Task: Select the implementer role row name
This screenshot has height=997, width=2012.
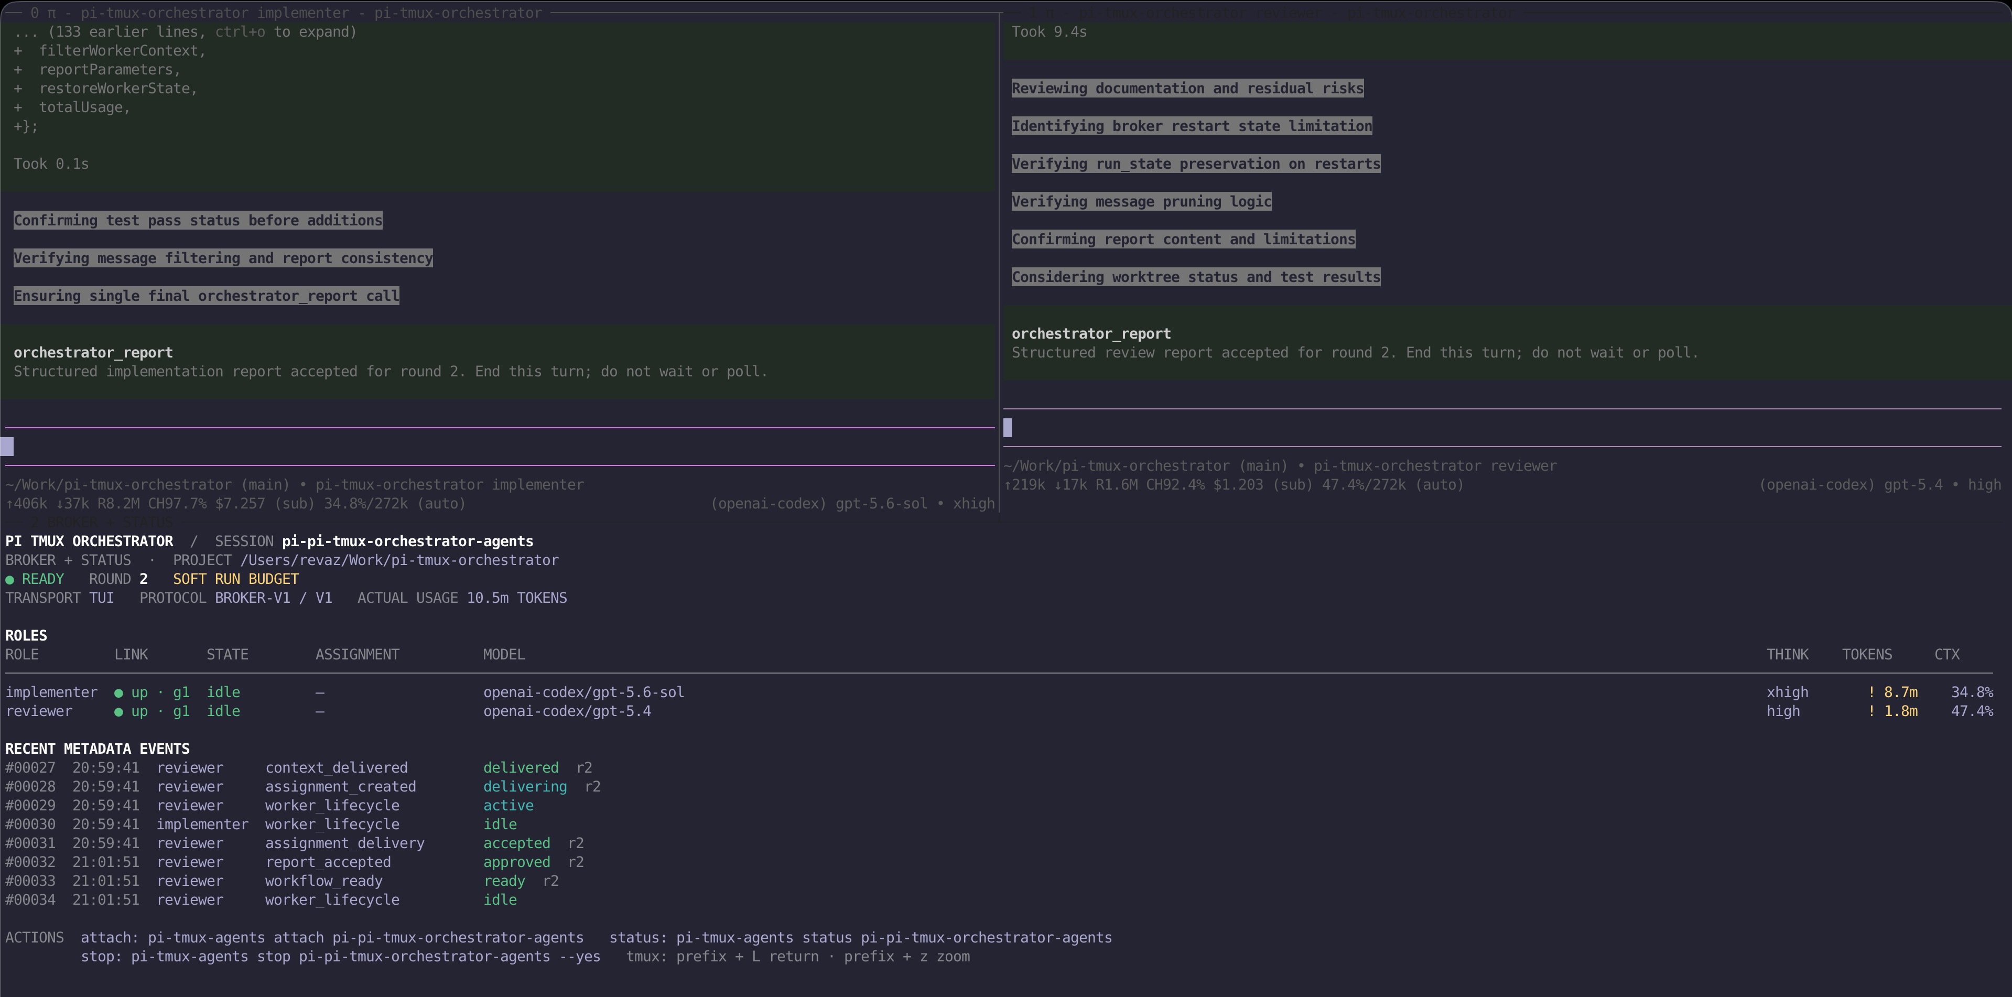Action: tap(51, 692)
